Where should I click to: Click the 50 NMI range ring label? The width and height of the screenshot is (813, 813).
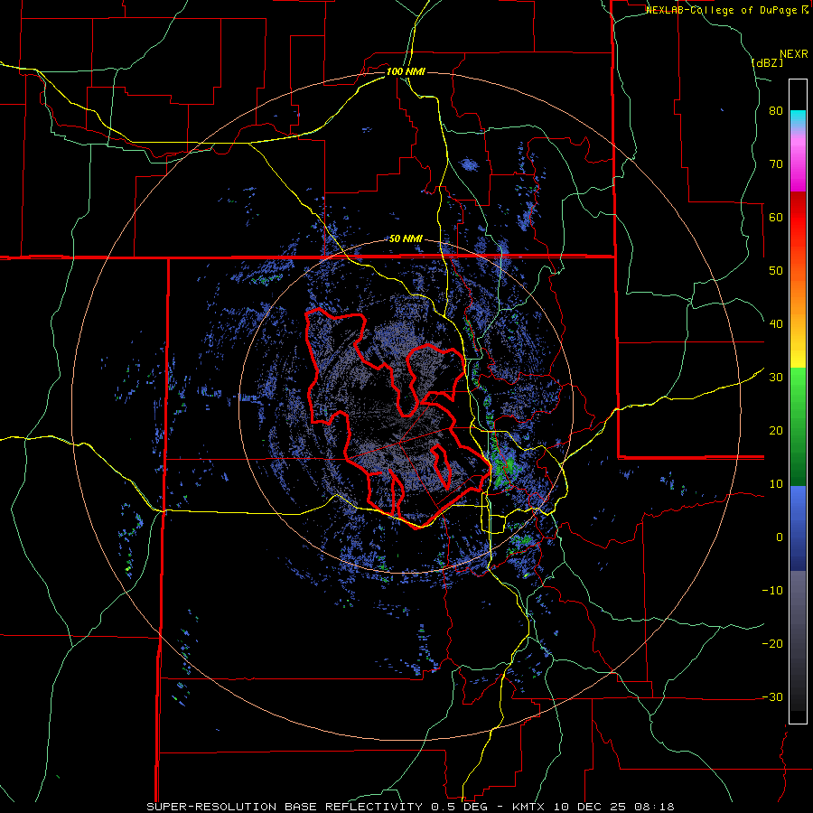click(x=406, y=239)
